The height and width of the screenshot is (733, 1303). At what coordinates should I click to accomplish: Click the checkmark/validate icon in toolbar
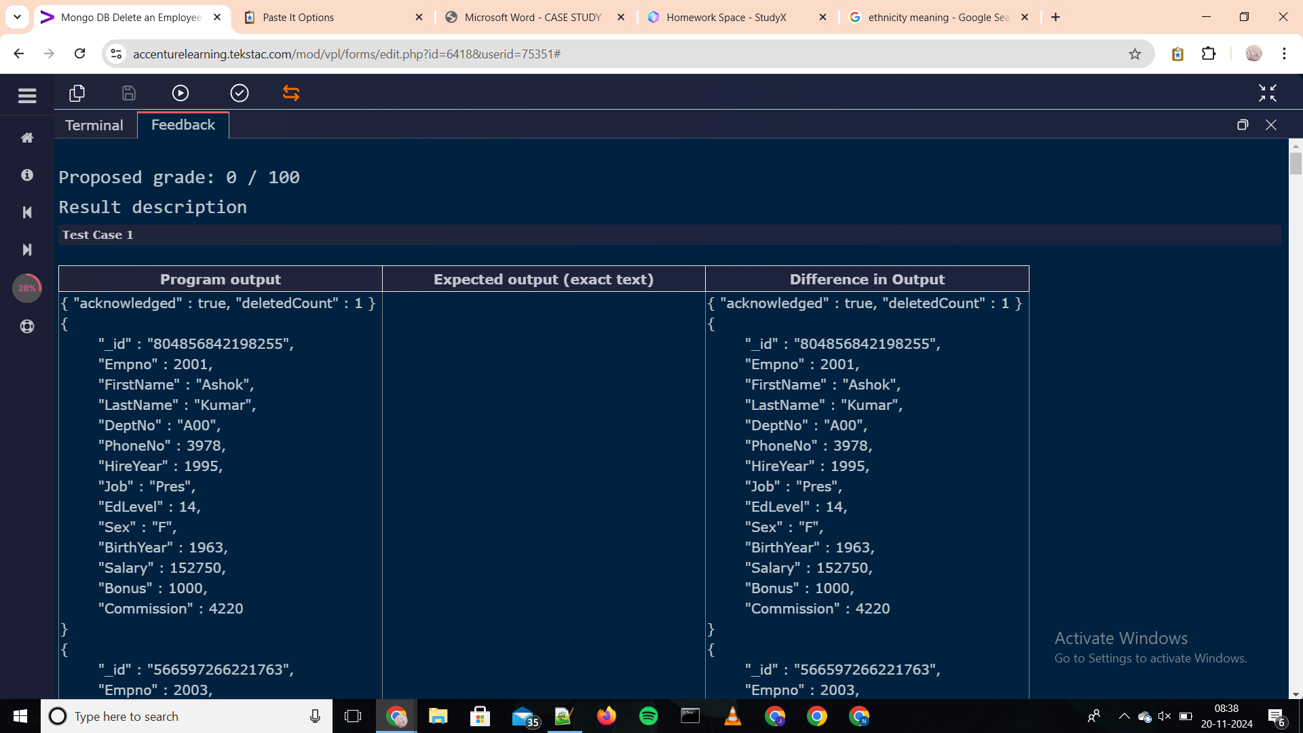pos(238,93)
